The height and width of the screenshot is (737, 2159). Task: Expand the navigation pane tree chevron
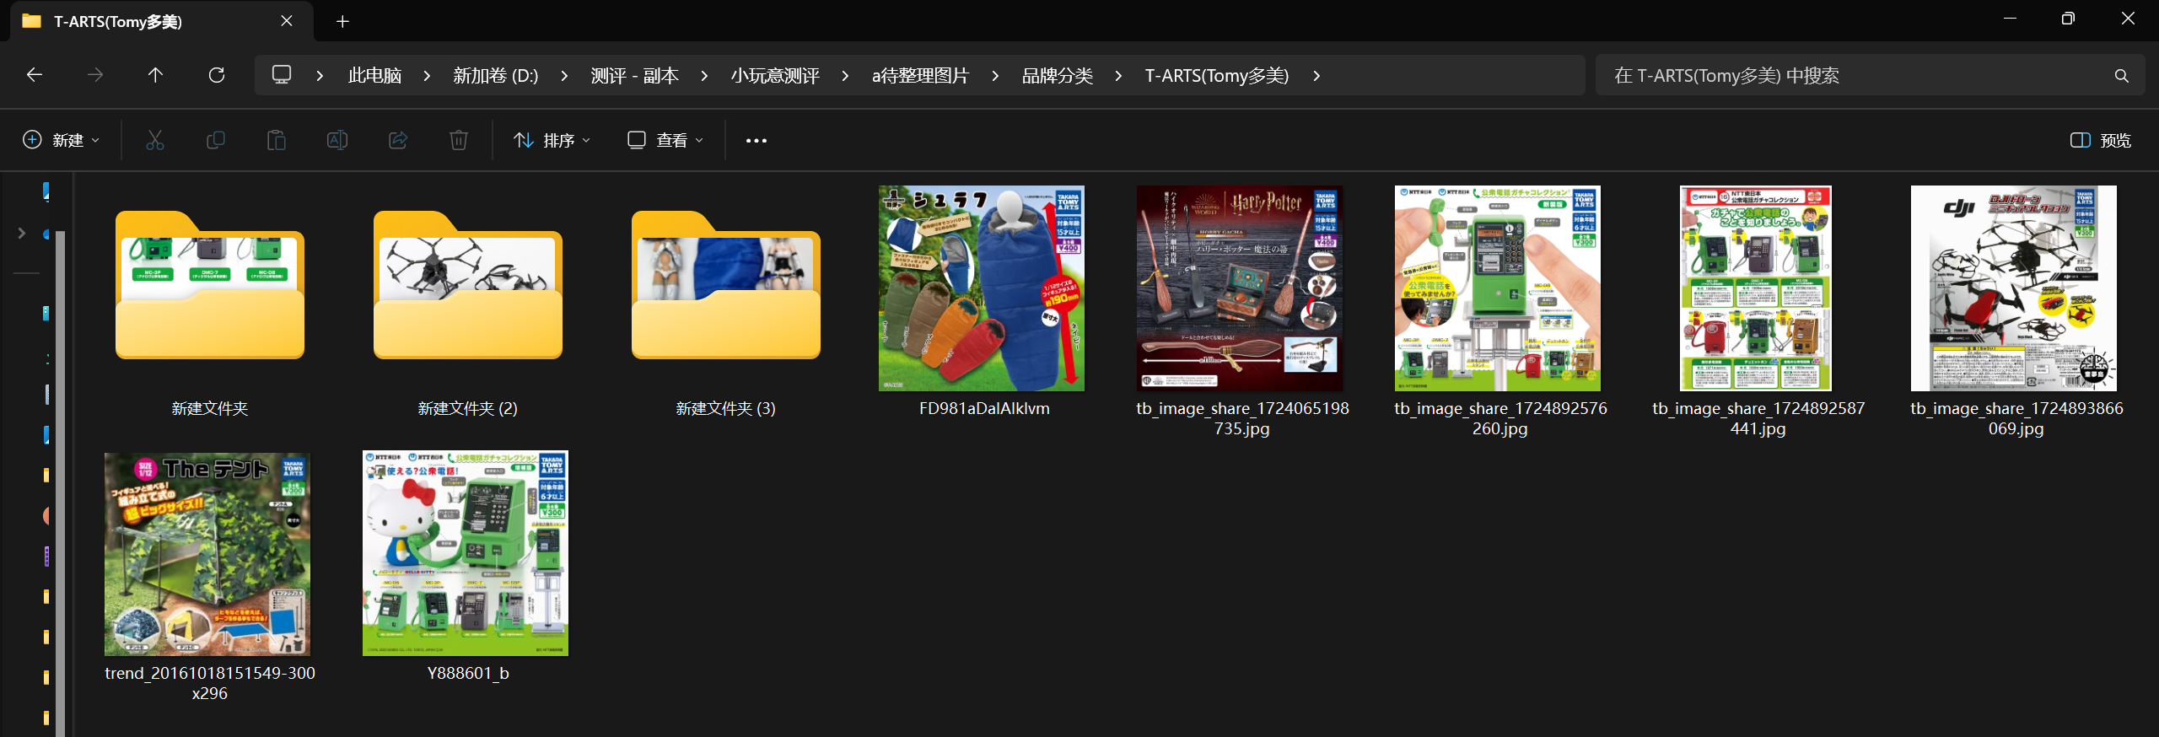[x=22, y=234]
